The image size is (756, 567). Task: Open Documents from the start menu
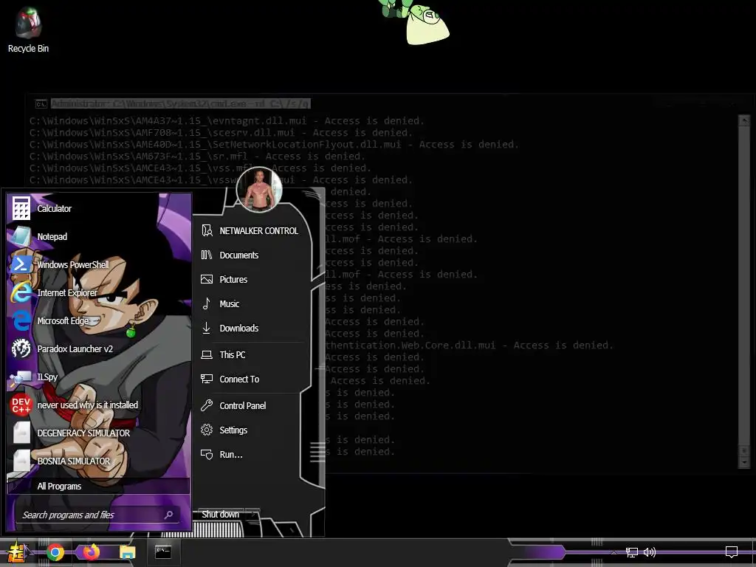[x=252, y=255]
